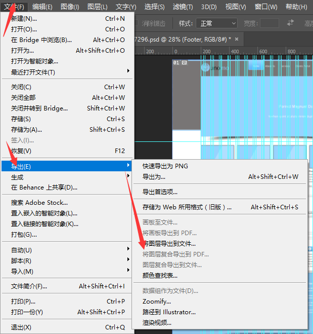The image size is (313, 334).
Task: Open the 图层(L) menu
Action: pyautogui.click(x=98, y=7)
